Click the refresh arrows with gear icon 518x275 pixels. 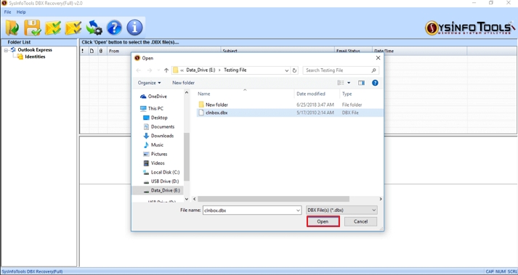pyautogui.click(x=94, y=28)
